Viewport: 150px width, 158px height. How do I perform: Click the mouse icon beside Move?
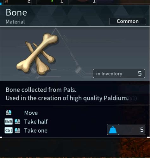pos(9,113)
